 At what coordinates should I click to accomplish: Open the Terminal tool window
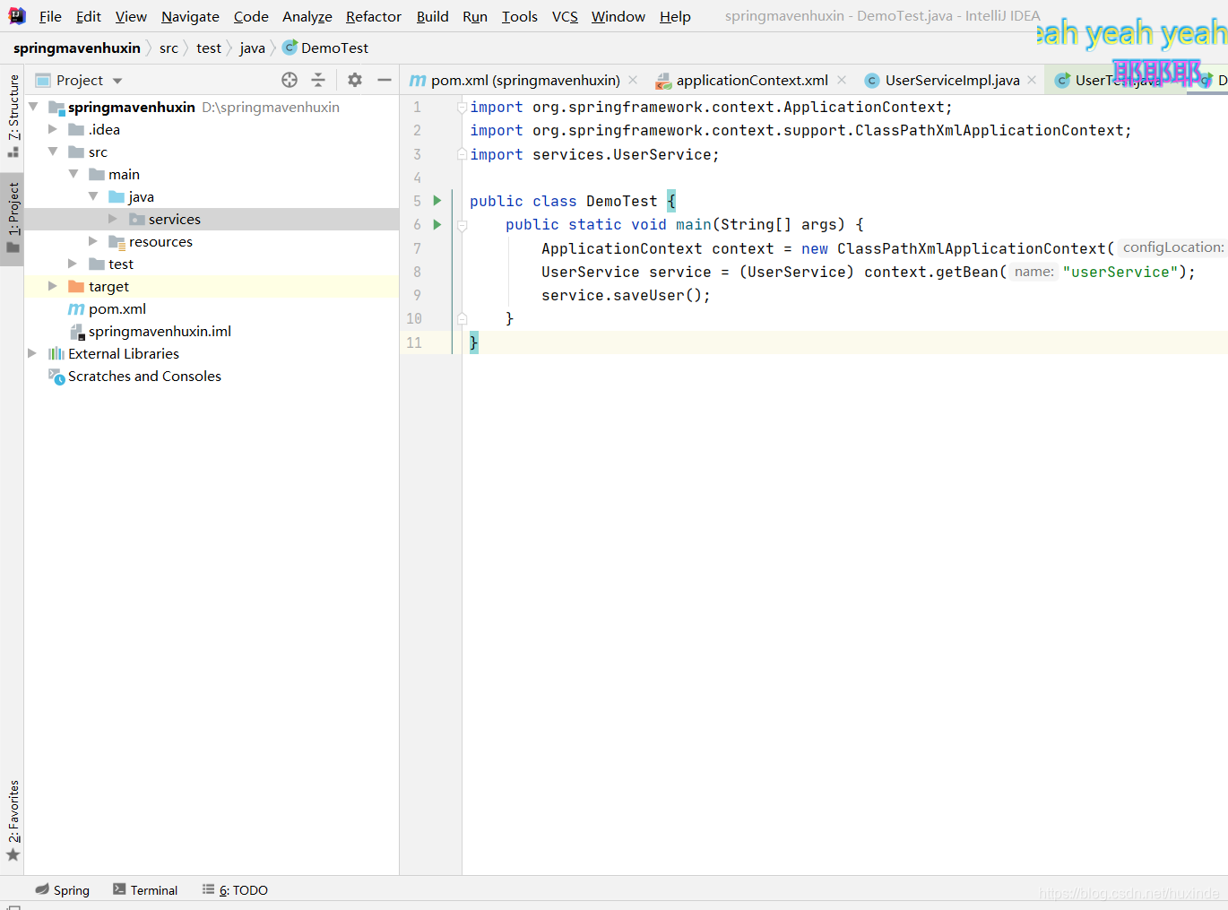coord(145,890)
